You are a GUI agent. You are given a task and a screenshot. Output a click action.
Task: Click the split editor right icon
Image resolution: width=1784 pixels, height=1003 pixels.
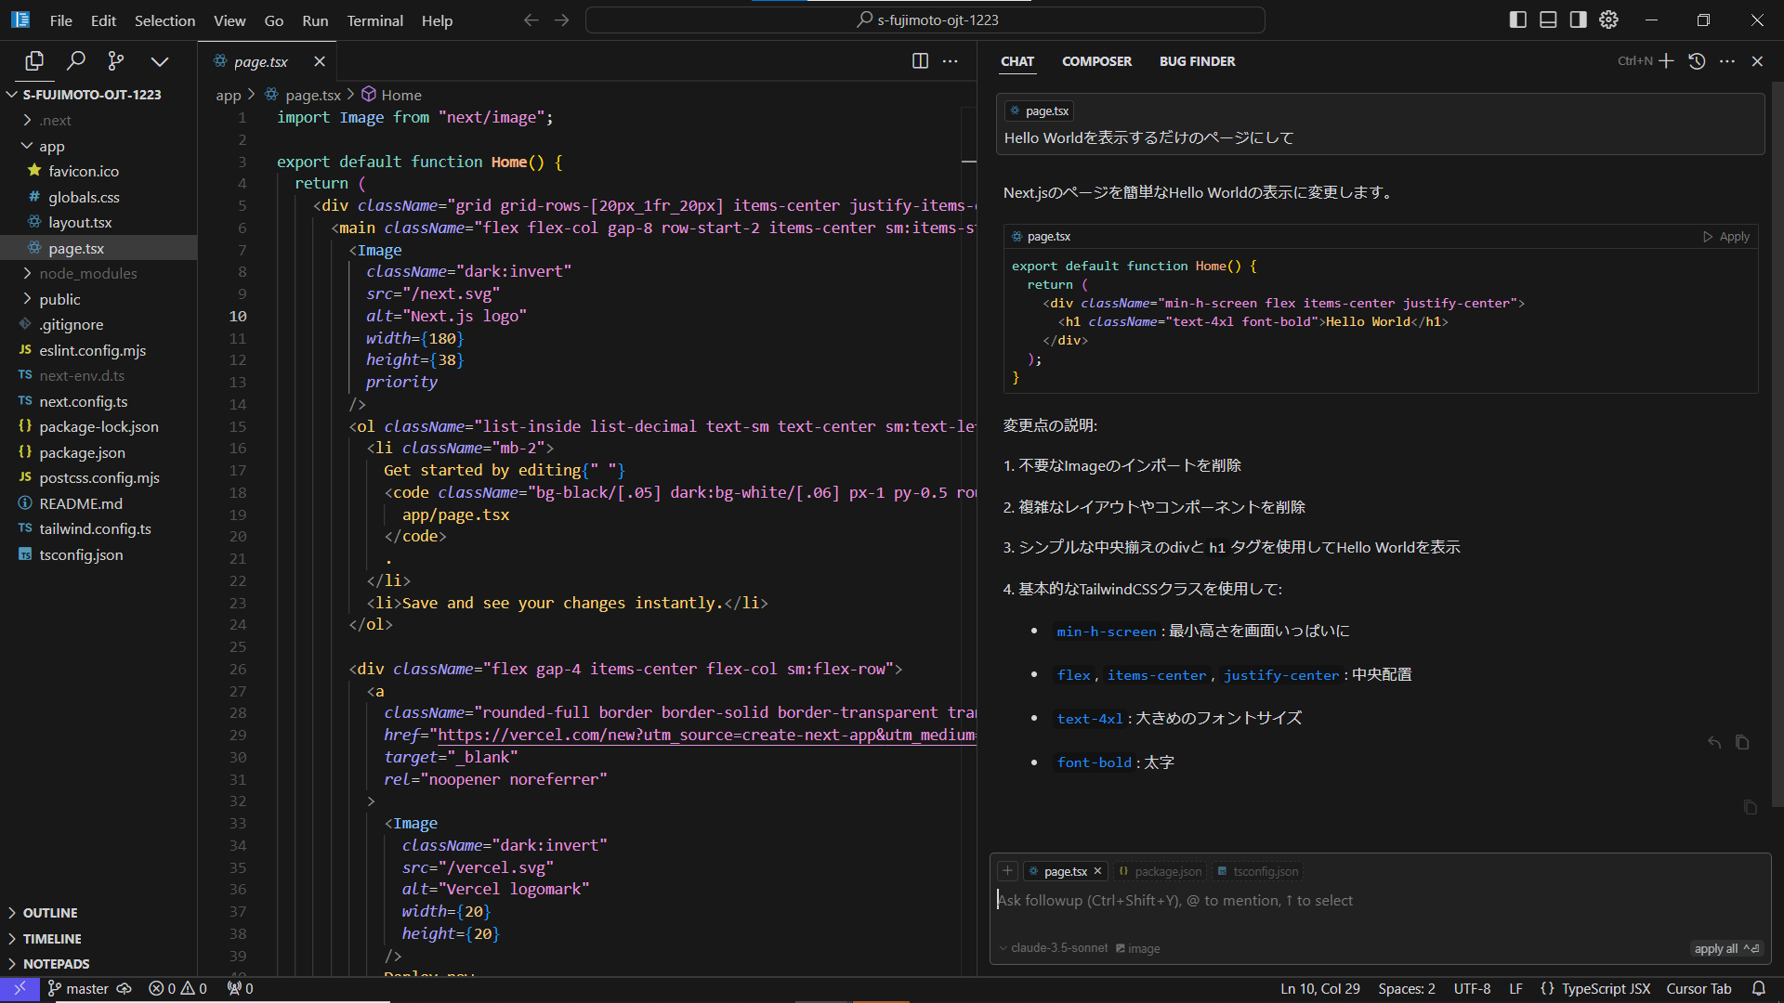[x=920, y=61]
